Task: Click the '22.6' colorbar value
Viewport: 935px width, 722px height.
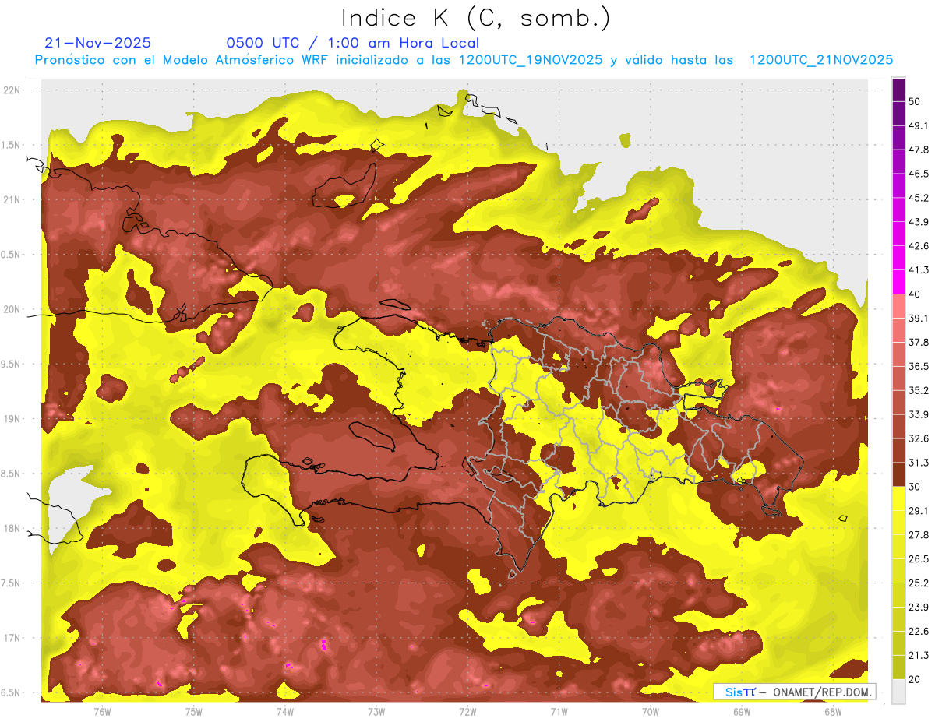Action: 918,632
